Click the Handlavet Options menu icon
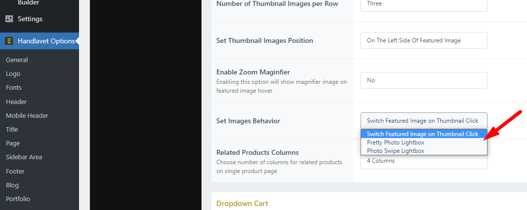This screenshot has height=210, width=527. point(9,41)
